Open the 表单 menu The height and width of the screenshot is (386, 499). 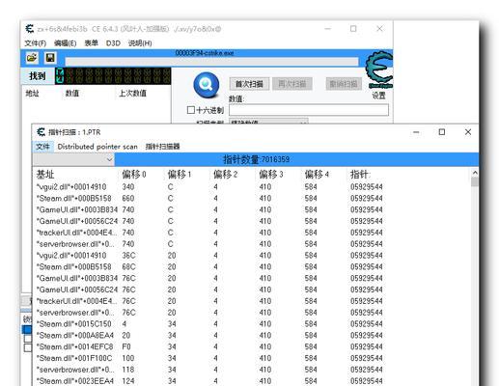click(91, 43)
